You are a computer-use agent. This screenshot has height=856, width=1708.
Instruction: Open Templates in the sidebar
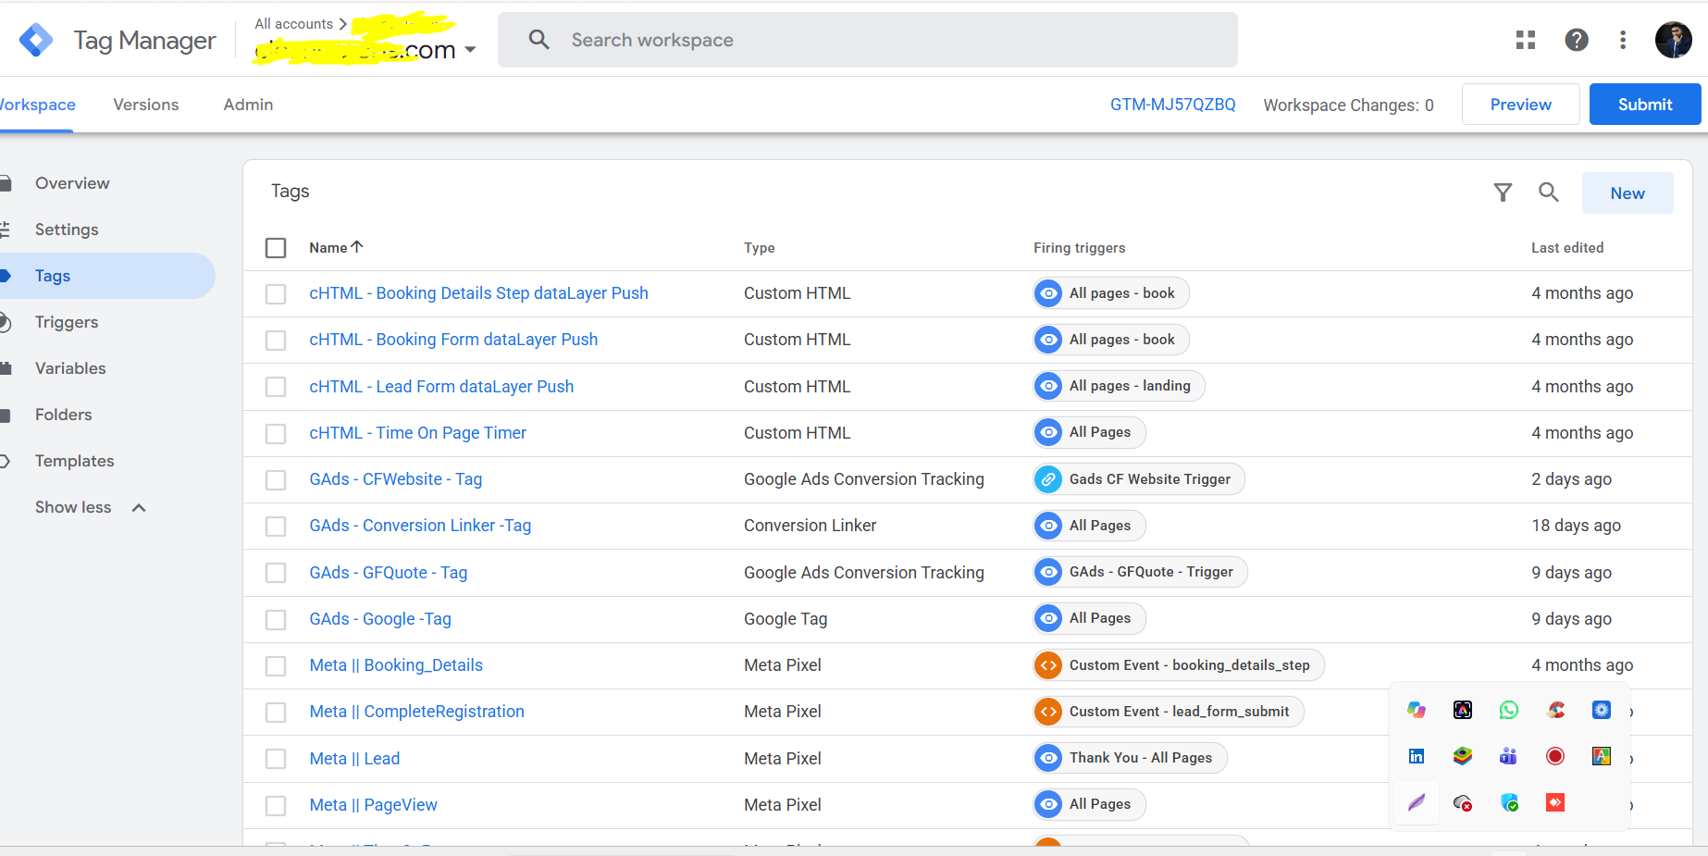[x=74, y=461]
